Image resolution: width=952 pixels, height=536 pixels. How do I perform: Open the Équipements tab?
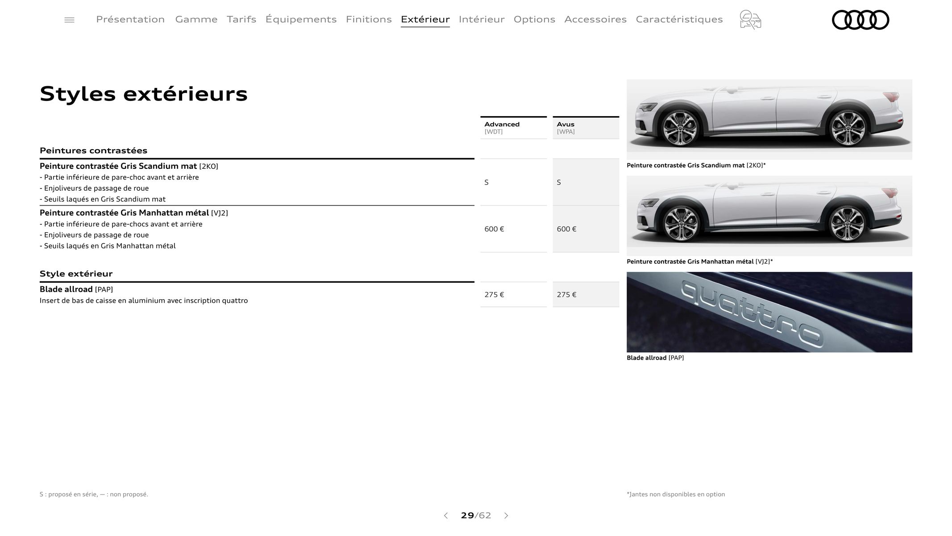coord(301,19)
